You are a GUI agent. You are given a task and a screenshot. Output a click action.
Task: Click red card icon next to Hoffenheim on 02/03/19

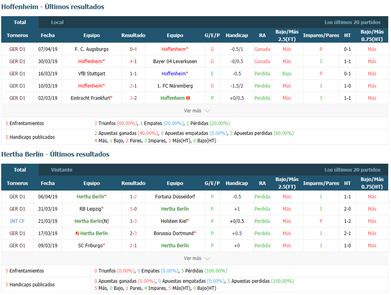tap(188, 98)
